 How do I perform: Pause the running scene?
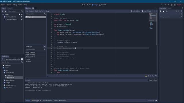click(x=165, y=5)
